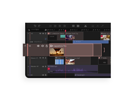Mute the V3 track audio

pyautogui.click(x=43, y=34)
